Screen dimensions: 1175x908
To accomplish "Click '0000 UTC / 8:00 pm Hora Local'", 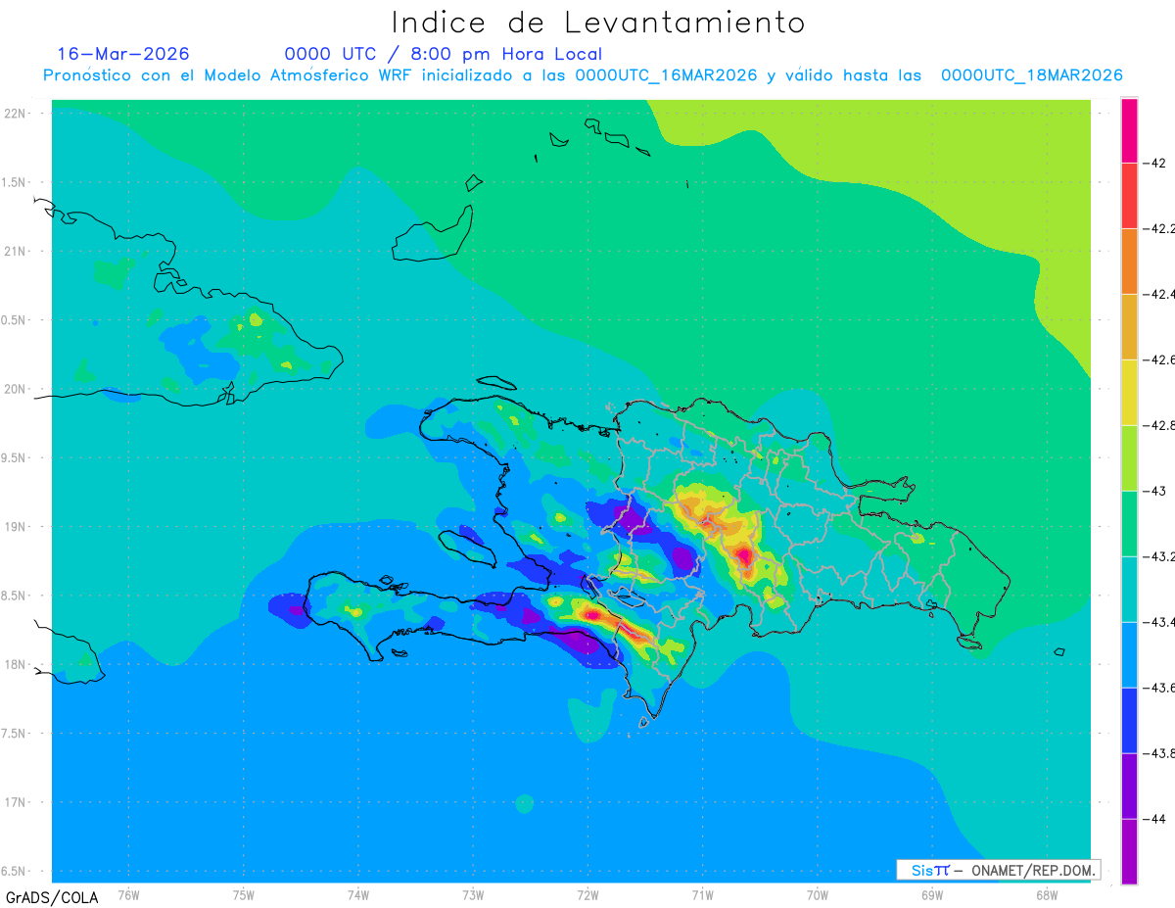I will [x=444, y=55].
